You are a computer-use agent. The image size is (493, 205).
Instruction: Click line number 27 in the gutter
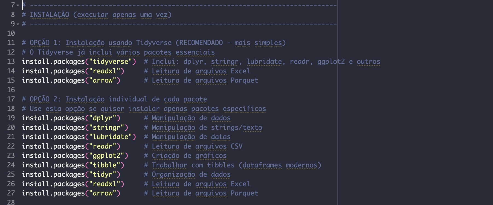(x=11, y=193)
